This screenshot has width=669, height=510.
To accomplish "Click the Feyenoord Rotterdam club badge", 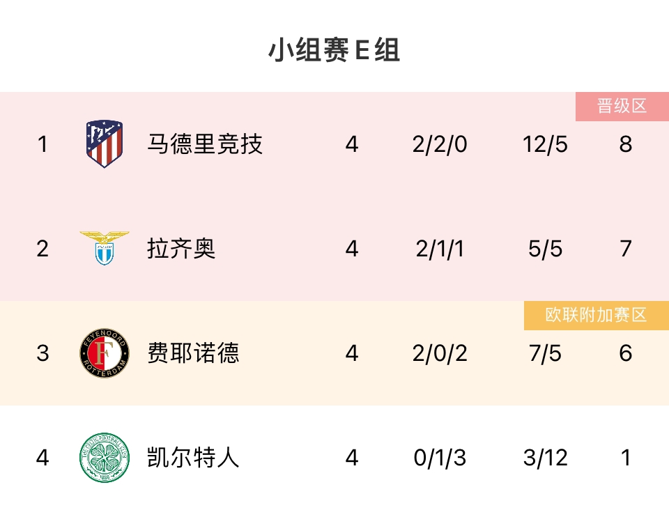I will point(105,353).
